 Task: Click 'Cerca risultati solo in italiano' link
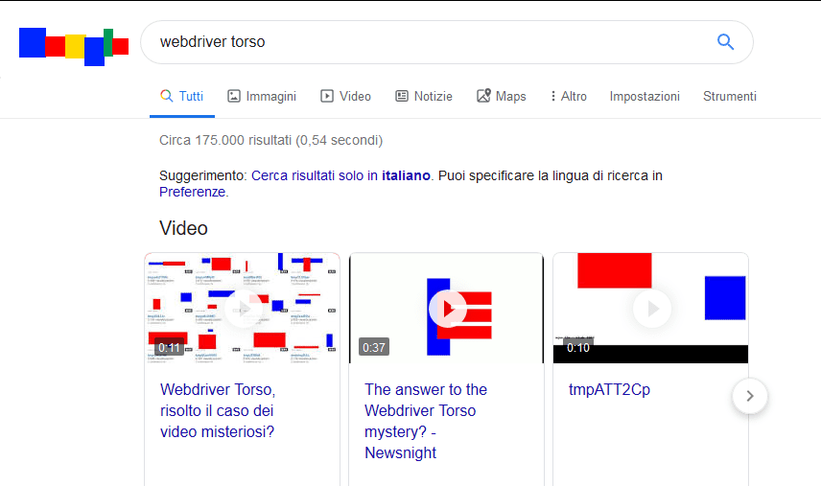point(340,175)
